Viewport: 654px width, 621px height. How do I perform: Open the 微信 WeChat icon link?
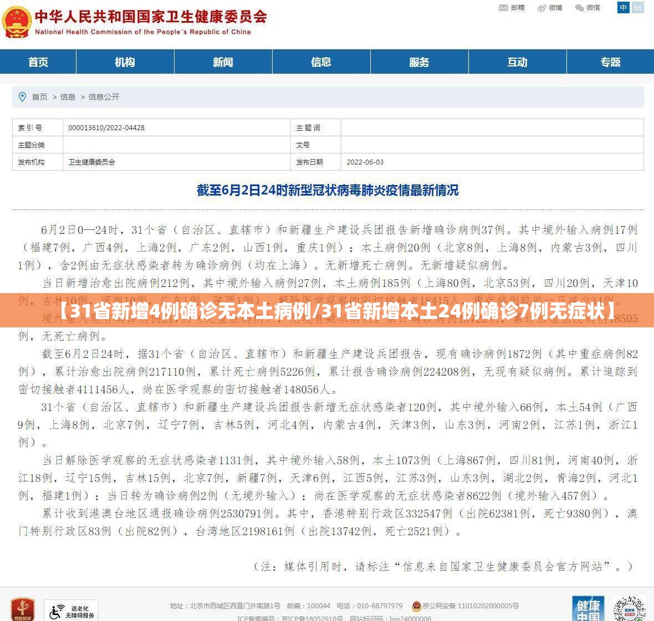587,8
